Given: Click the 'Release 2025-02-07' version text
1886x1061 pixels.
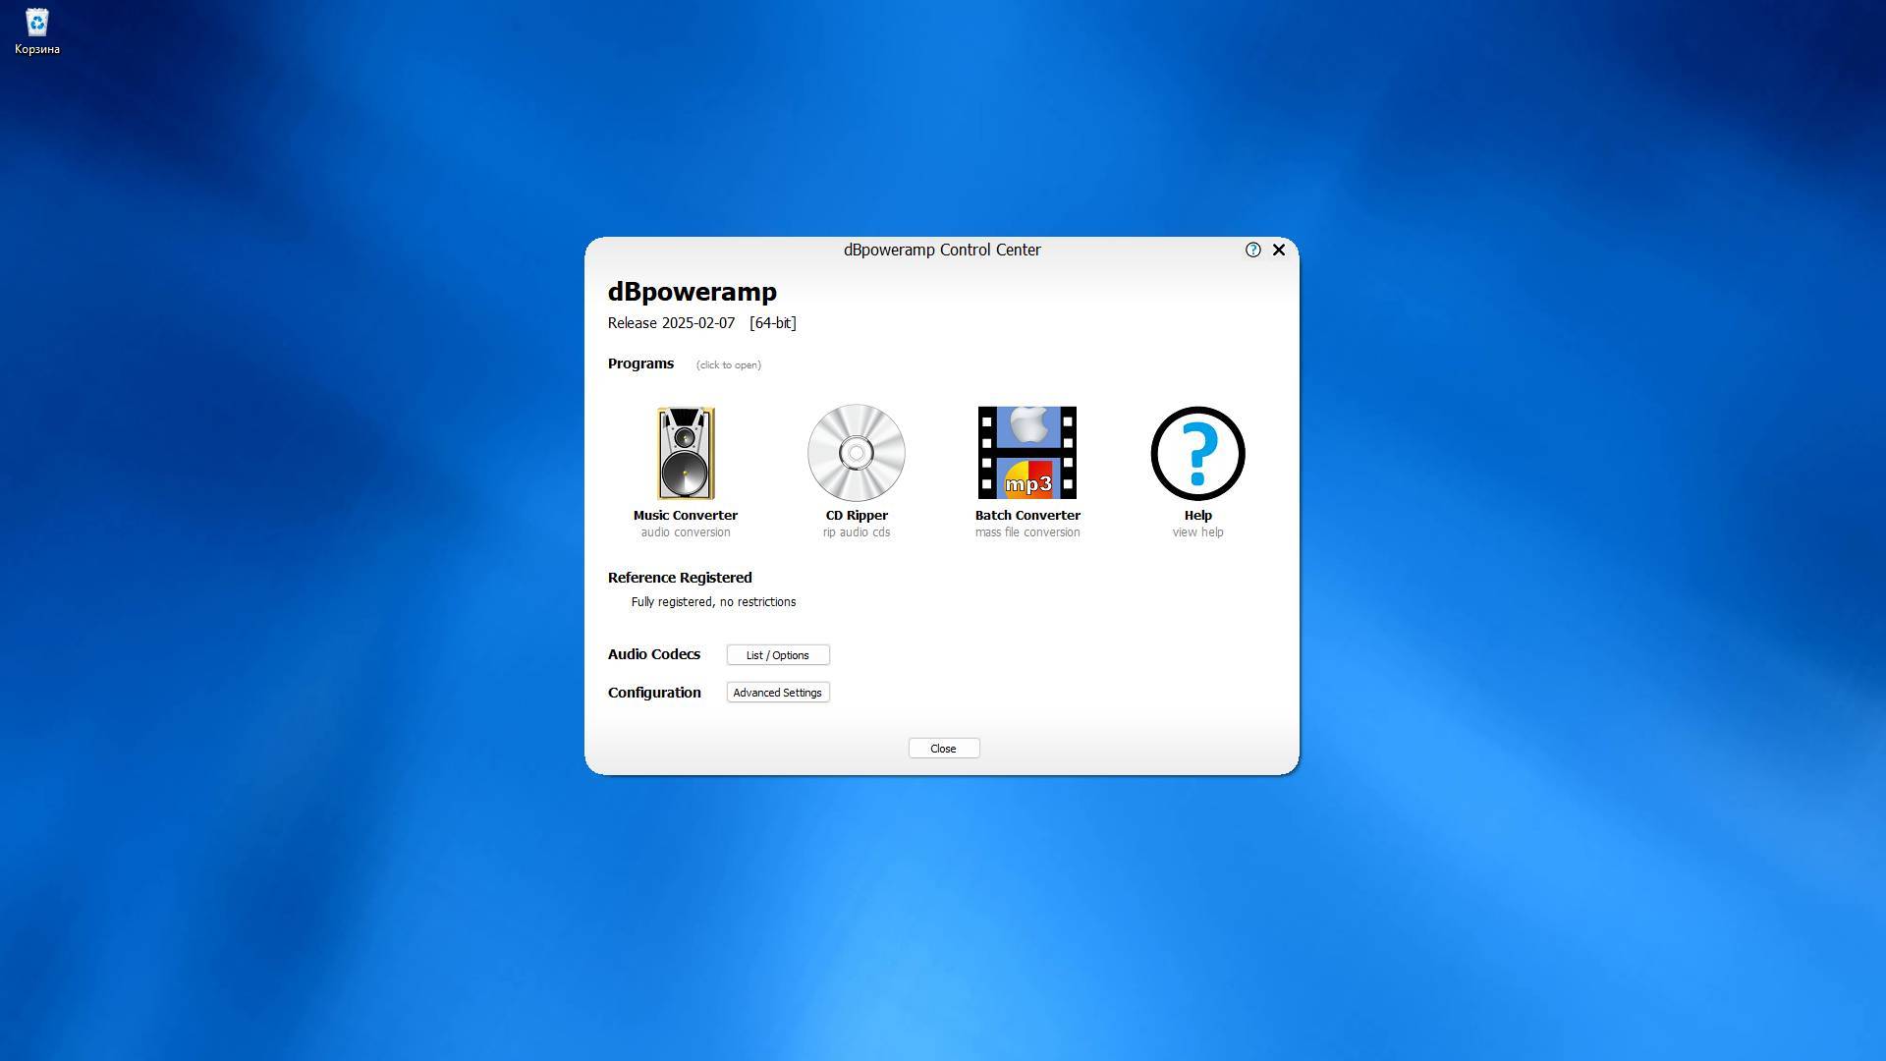Looking at the screenshot, I should [671, 323].
